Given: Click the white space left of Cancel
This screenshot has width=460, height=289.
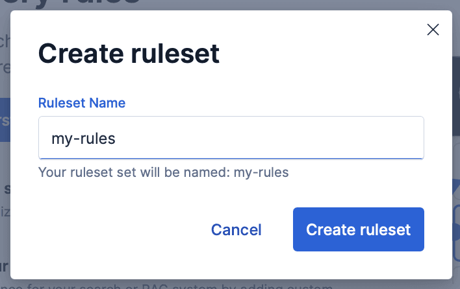Looking at the screenshot, I should pyautogui.click(x=117, y=229).
